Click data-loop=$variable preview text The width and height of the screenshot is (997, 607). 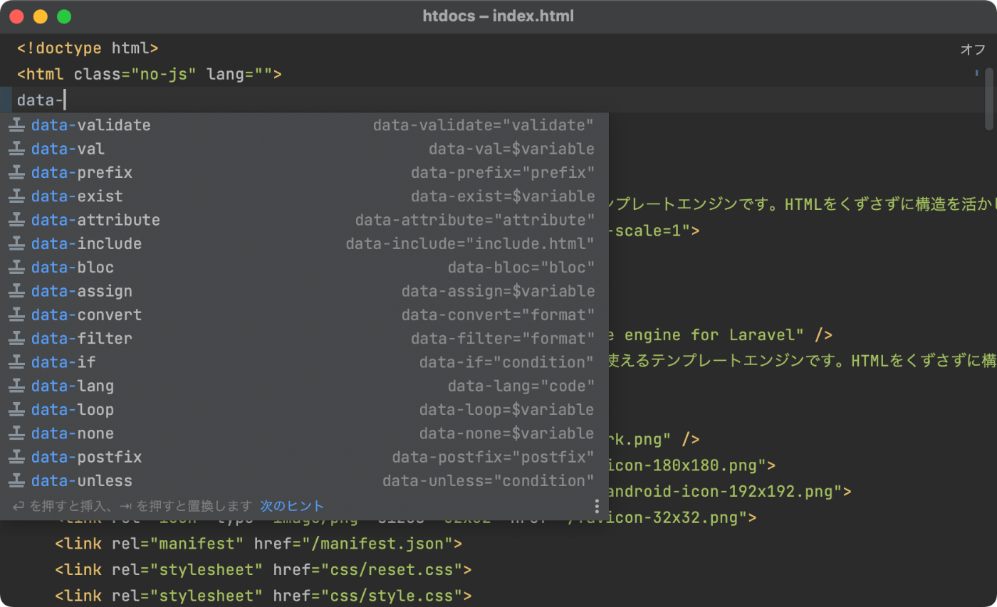click(507, 410)
